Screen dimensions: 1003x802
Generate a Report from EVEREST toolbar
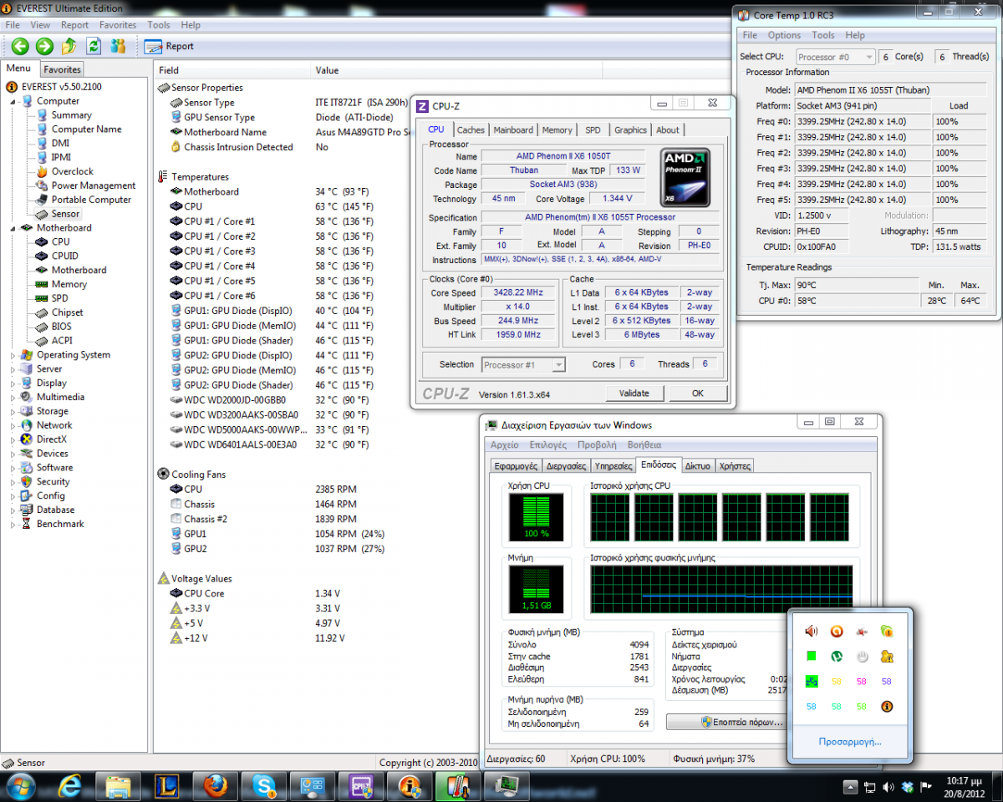coord(170,46)
